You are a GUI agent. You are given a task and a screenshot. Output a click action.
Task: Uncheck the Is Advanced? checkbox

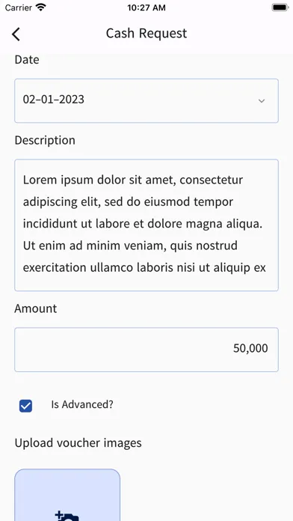click(25, 406)
